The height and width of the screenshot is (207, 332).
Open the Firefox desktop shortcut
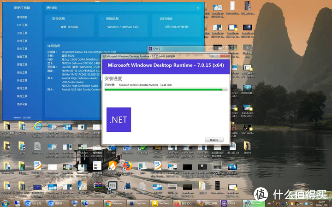pyautogui.click(x=127, y=166)
